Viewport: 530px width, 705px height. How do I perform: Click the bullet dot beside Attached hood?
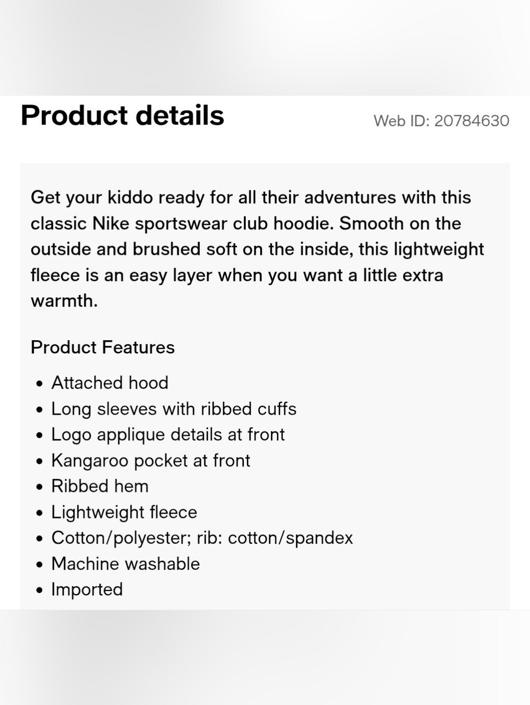tap(39, 384)
